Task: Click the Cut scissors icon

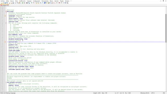Action: (x=16, y=3)
